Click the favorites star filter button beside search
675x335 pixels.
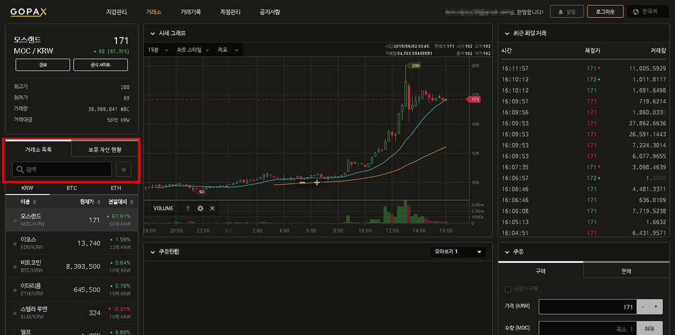click(124, 169)
